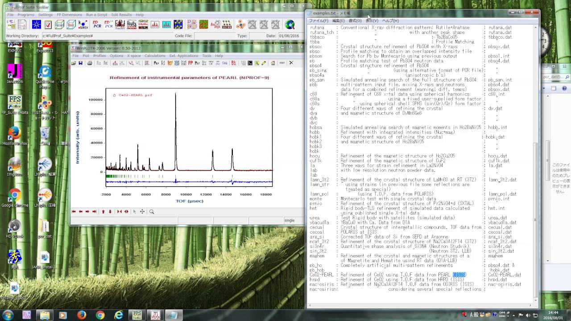Click the blue atoms structure icon
The image size is (571, 321).
click(178, 25)
